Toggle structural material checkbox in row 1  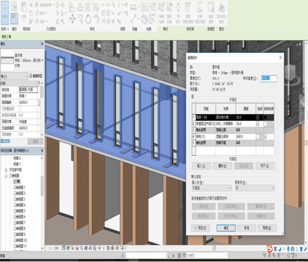click(265, 117)
